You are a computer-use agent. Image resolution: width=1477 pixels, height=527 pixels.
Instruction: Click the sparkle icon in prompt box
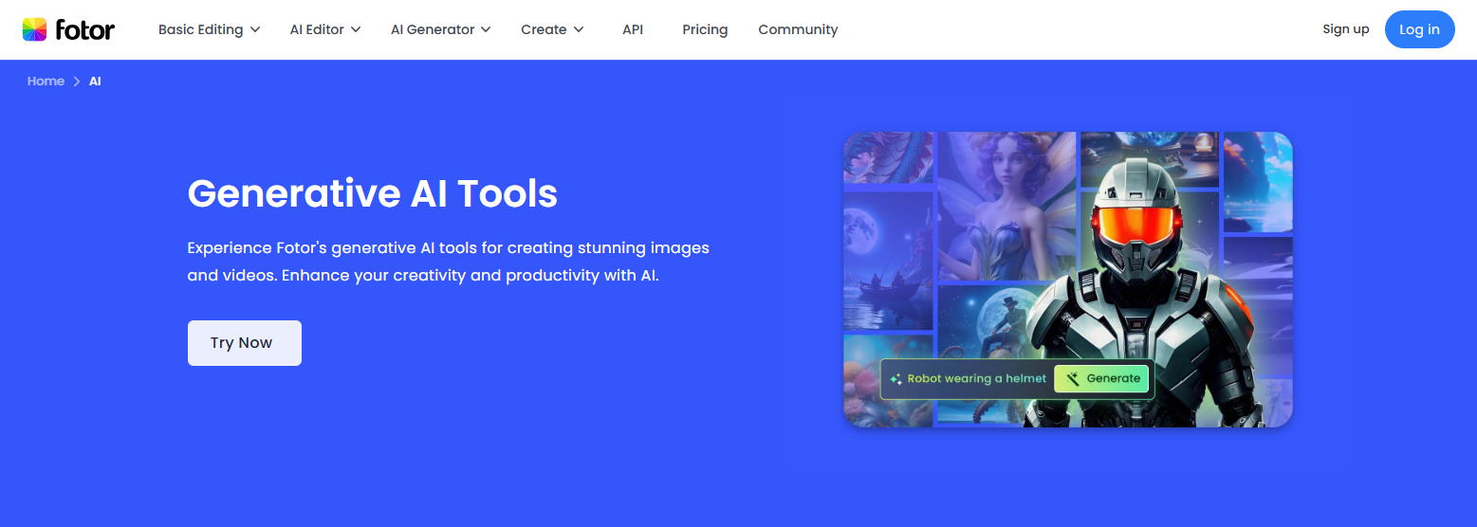pos(895,379)
